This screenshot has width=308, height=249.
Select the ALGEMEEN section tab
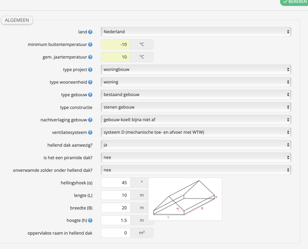tap(17, 20)
